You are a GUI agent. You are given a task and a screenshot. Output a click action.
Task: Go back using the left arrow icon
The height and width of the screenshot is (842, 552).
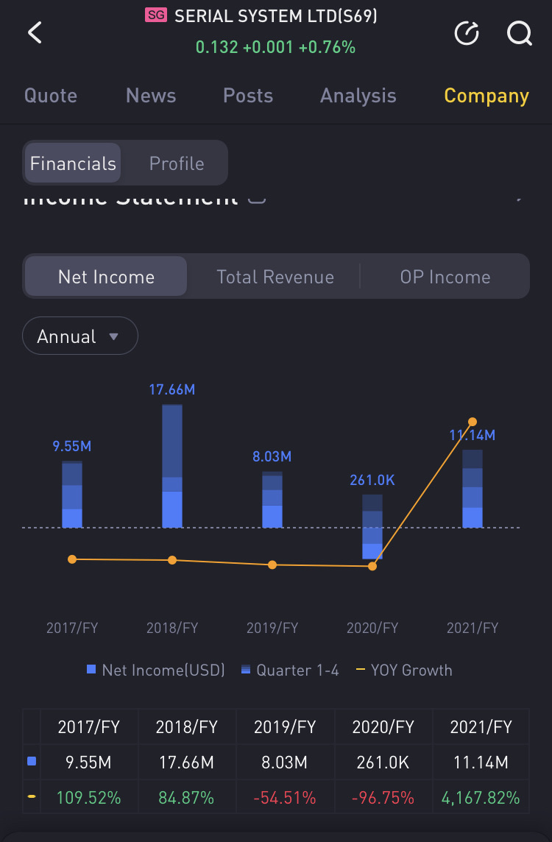point(35,32)
